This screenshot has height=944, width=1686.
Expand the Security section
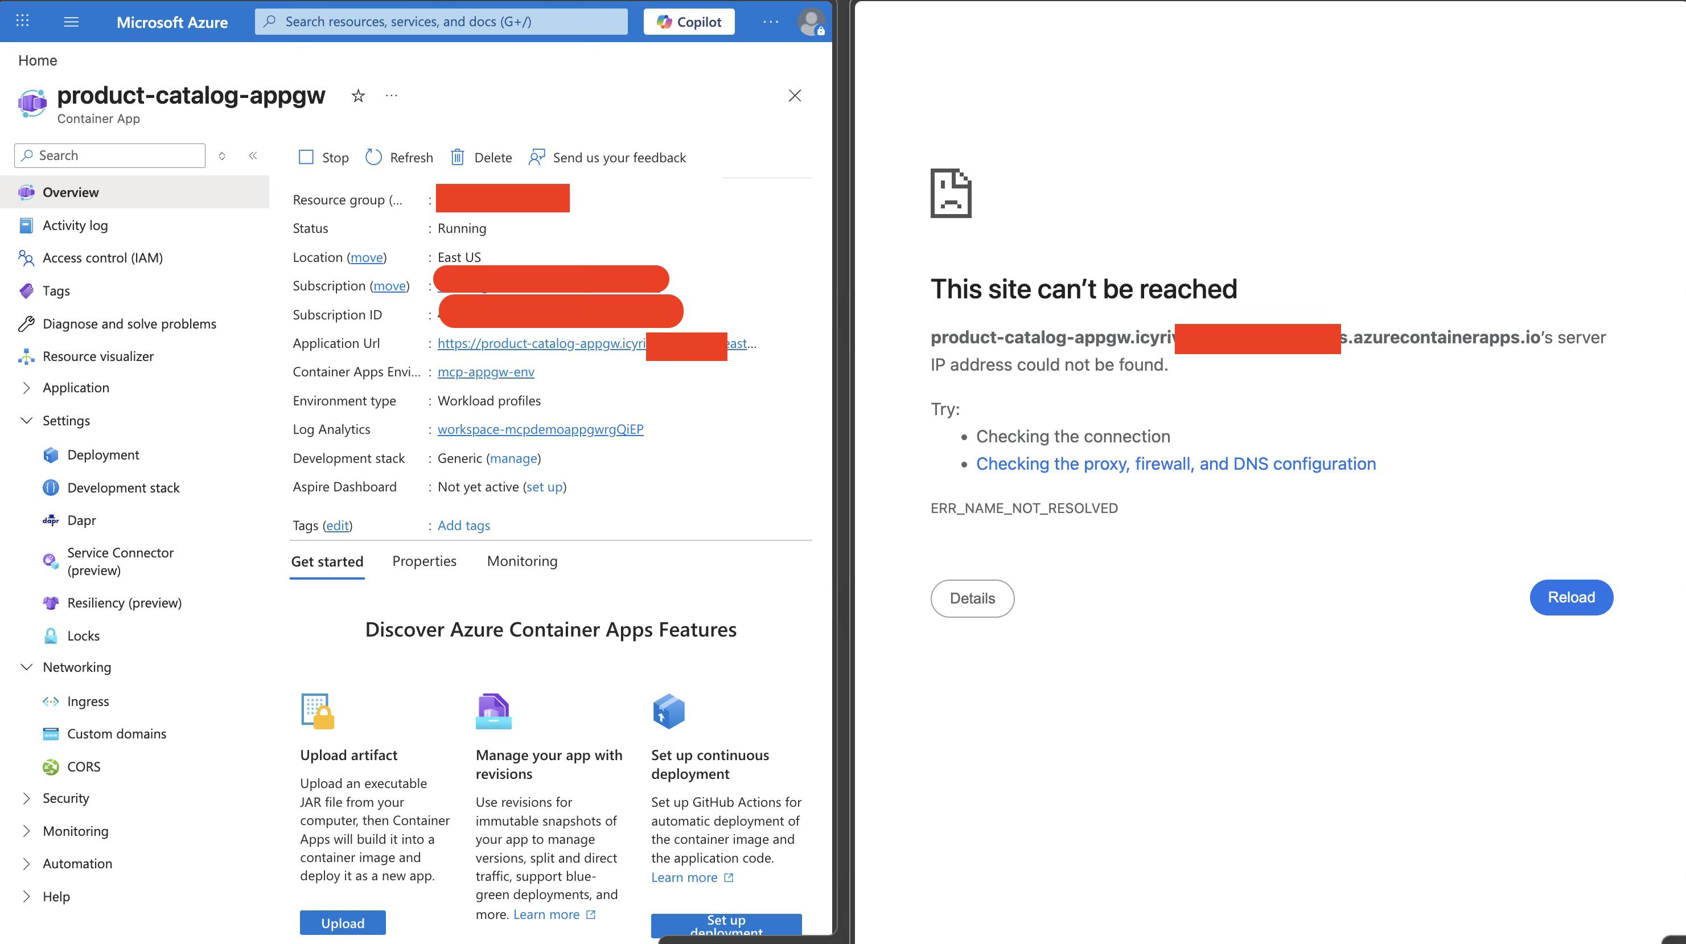point(26,798)
